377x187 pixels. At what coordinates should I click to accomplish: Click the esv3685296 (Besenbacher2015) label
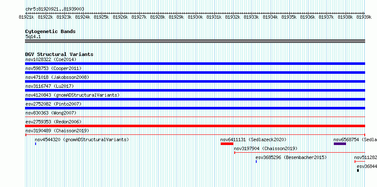click(x=291, y=157)
